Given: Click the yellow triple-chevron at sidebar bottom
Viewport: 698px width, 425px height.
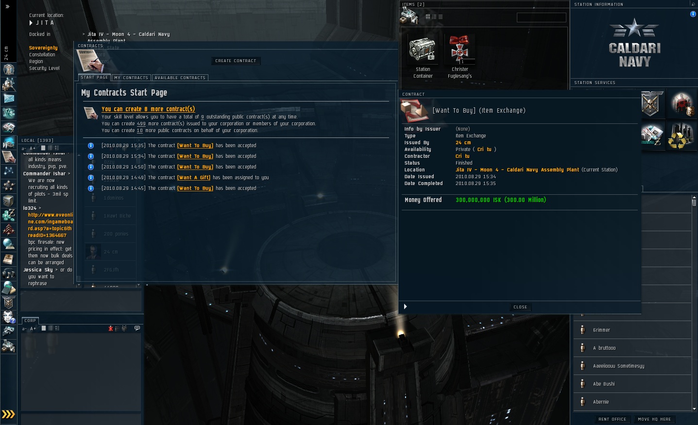Looking at the screenshot, I should click(x=8, y=414).
